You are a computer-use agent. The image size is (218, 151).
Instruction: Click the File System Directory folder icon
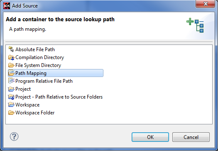[11, 65]
